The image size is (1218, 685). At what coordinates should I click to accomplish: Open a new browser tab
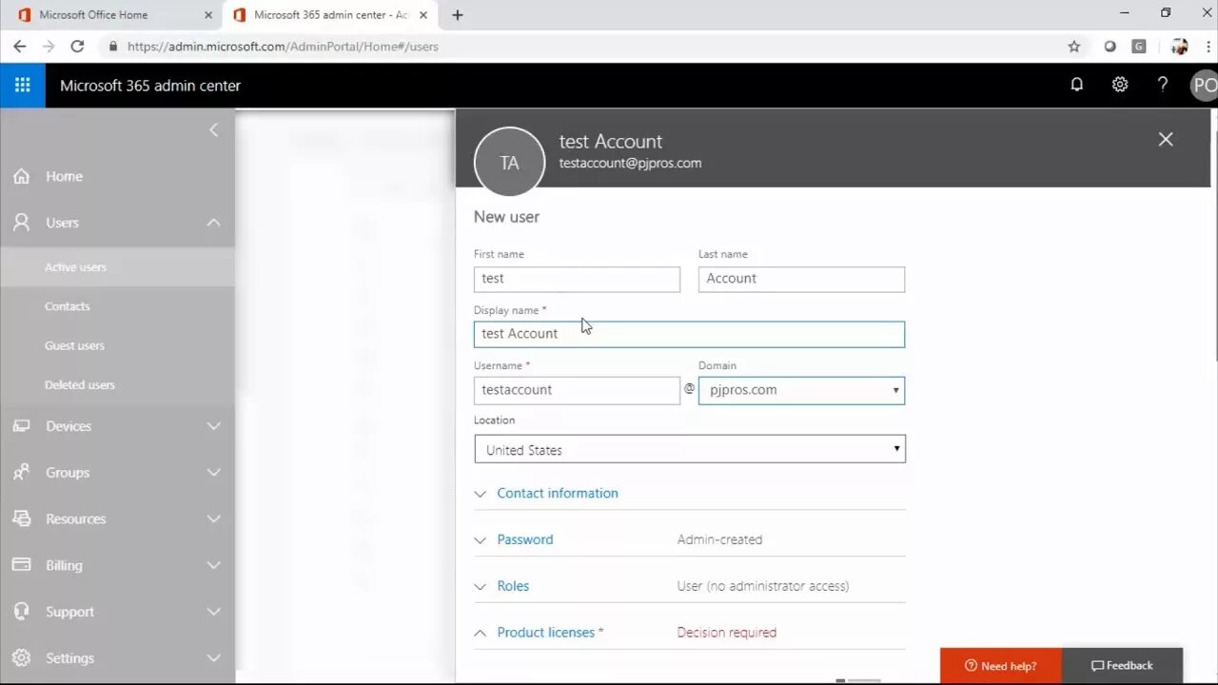(x=458, y=15)
